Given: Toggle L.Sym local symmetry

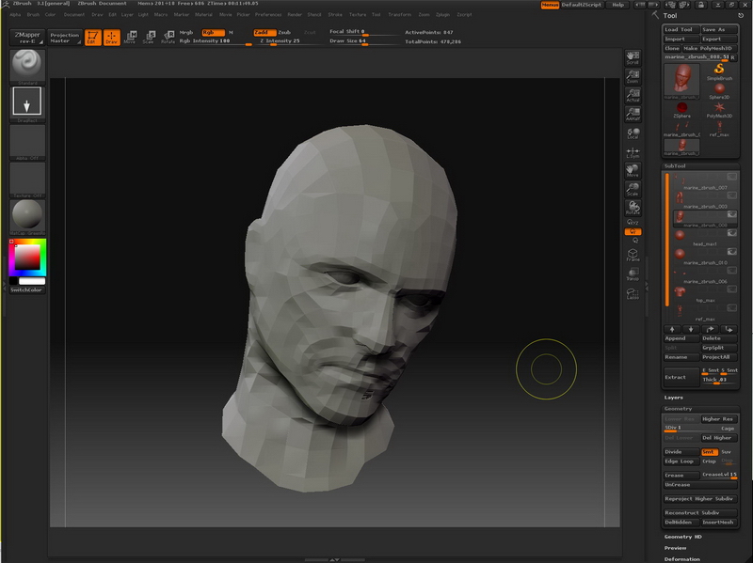Looking at the screenshot, I should click(633, 152).
